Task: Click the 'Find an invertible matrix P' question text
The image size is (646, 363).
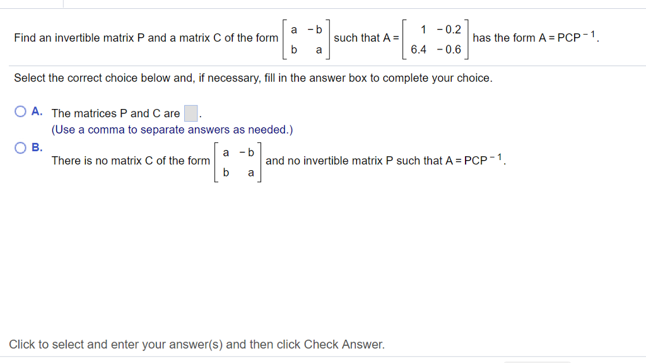Action: click(146, 38)
